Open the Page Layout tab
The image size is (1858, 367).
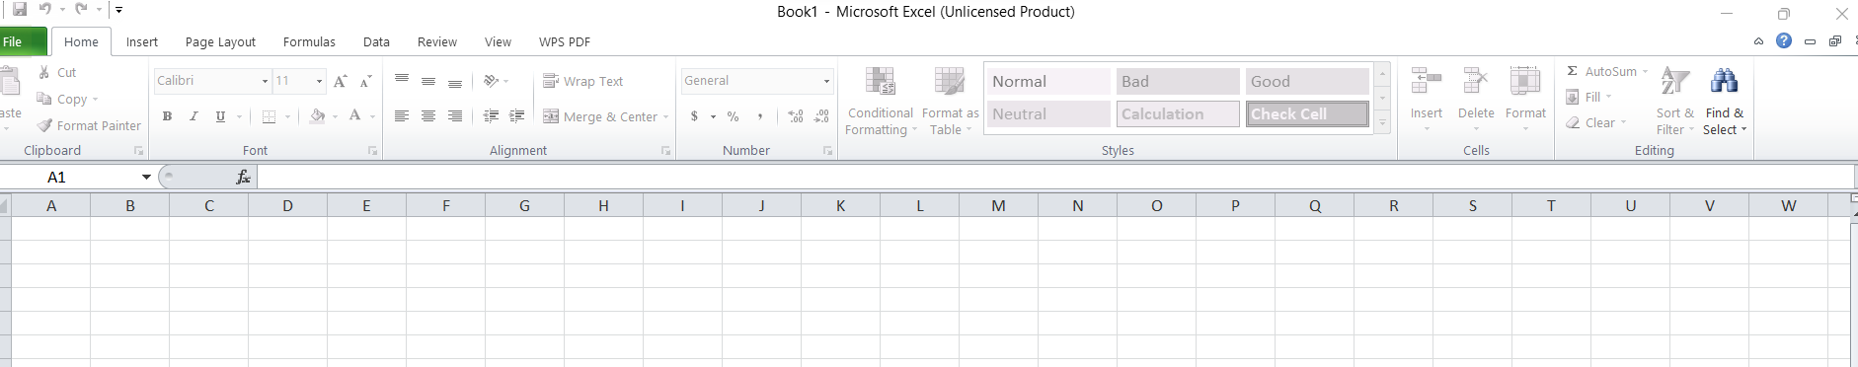tap(220, 41)
